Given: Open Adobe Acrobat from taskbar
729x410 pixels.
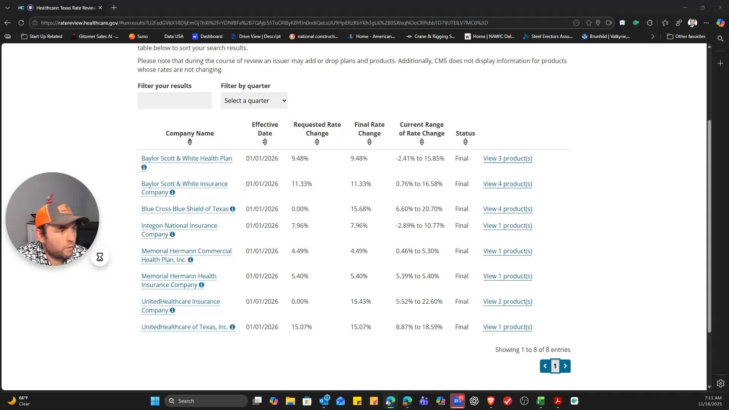Looking at the screenshot, I should pos(558,401).
